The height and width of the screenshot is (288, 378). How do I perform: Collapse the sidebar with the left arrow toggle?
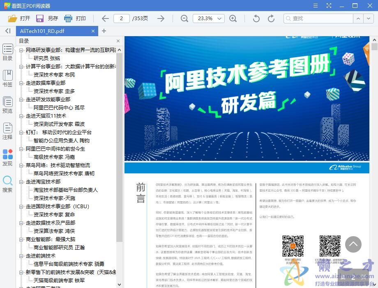(8, 31)
